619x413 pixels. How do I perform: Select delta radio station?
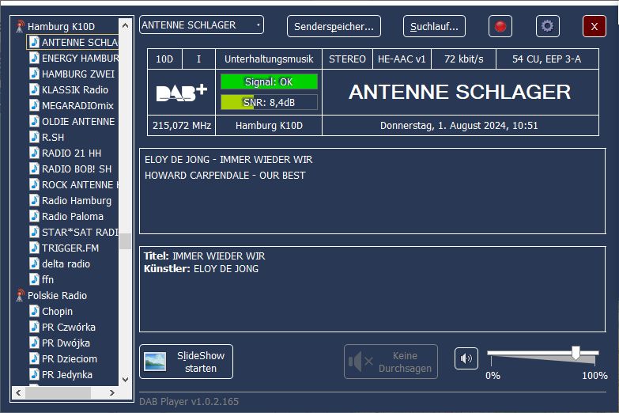66,263
